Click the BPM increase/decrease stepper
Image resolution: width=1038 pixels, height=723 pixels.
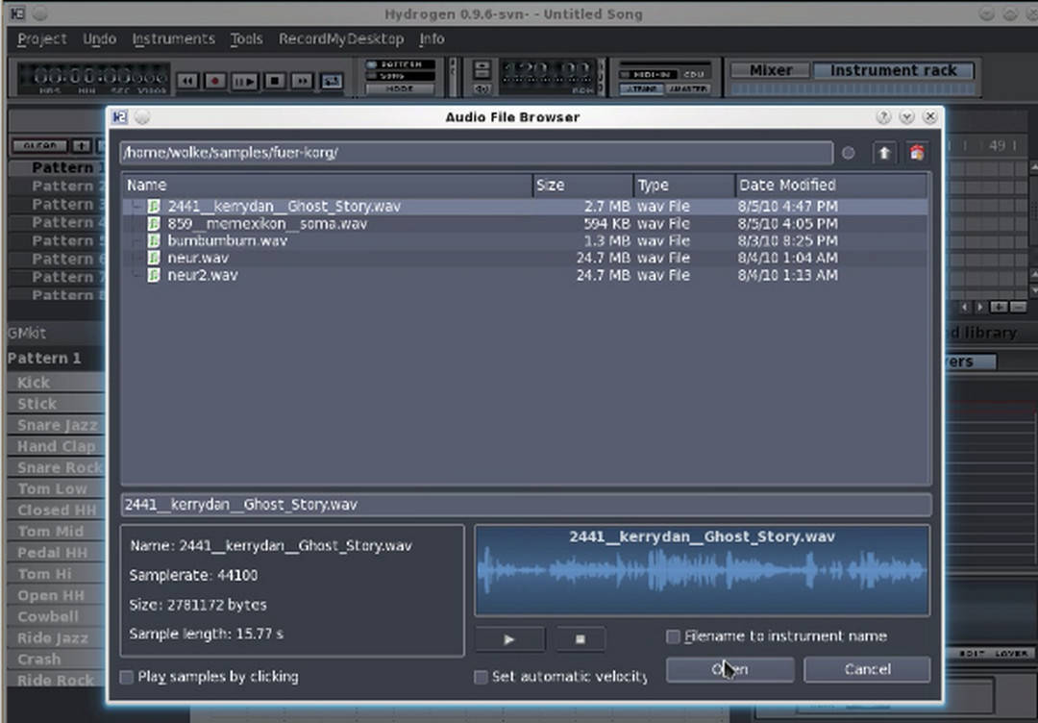pyautogui.click(x=482, y=70)
